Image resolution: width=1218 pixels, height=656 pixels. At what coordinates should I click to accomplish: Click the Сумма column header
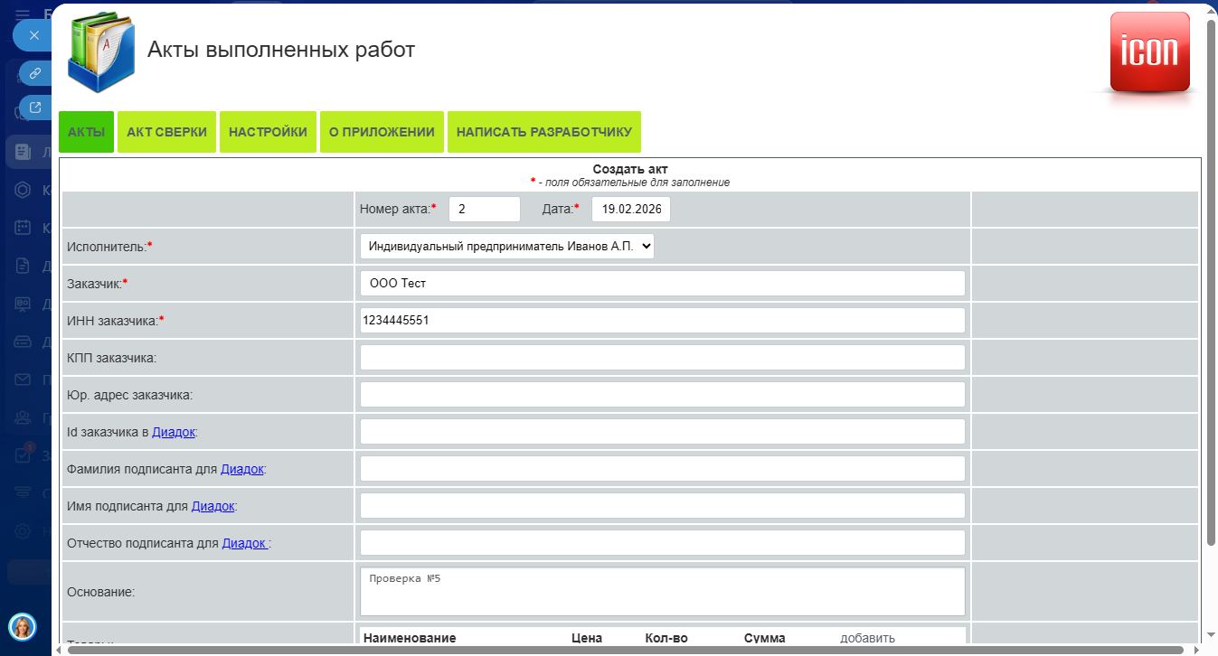tap(765, 638)
